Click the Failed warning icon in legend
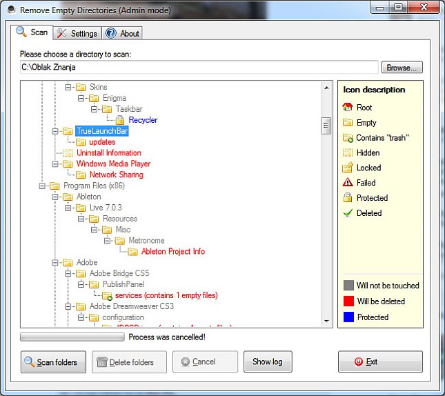 [x=348, y=183]
